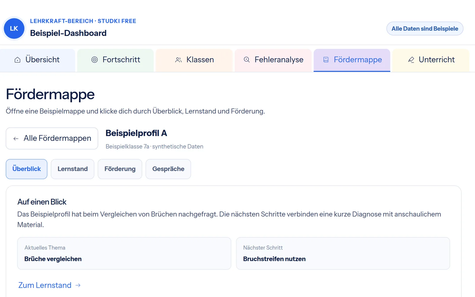Open the Förderung sub-tab

(120, 169)
